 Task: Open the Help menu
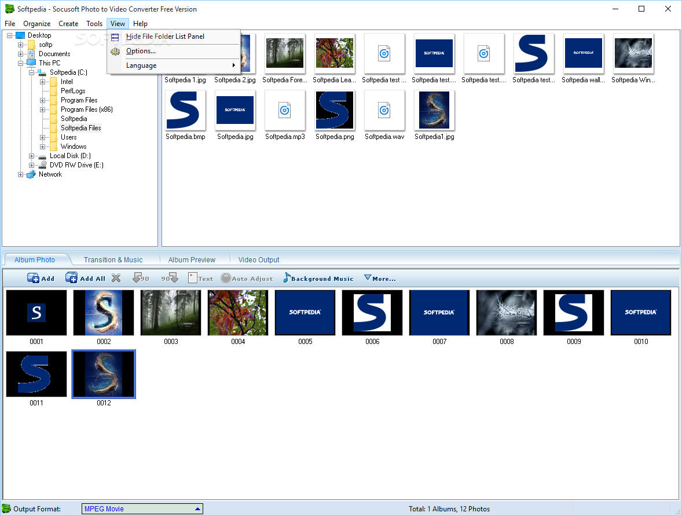(x=140, y=24)
